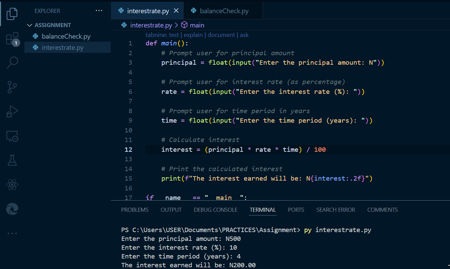Click terminal output 'Enter the time period (years): 4'
The width and height of the screenshot is (450, 269).
181,256
